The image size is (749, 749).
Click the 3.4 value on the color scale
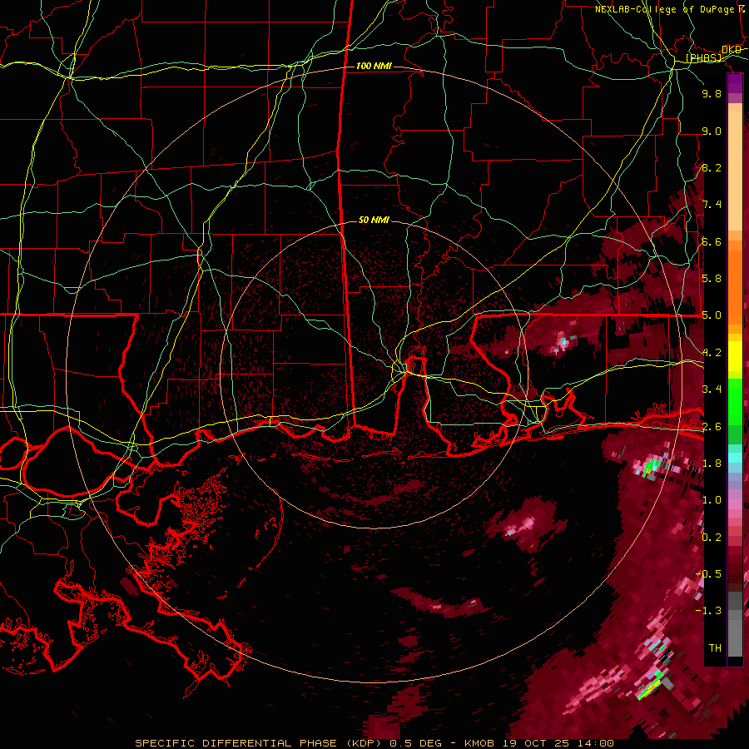point(712,389)
